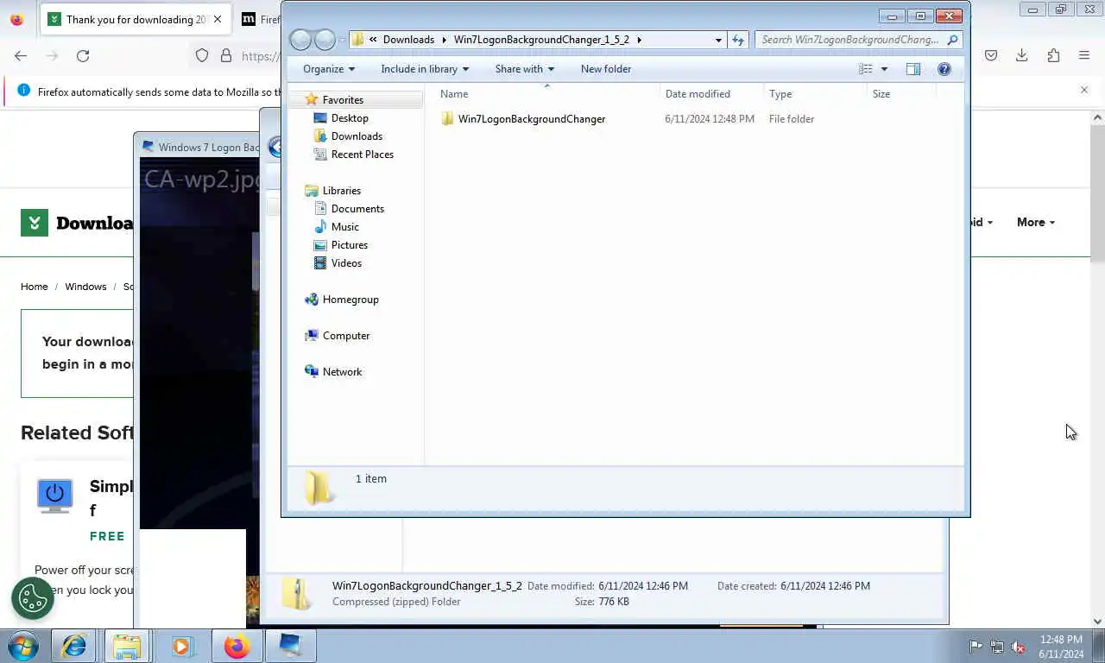Open the Music library
Screen dimensions: 1105x663
point(345,227)
